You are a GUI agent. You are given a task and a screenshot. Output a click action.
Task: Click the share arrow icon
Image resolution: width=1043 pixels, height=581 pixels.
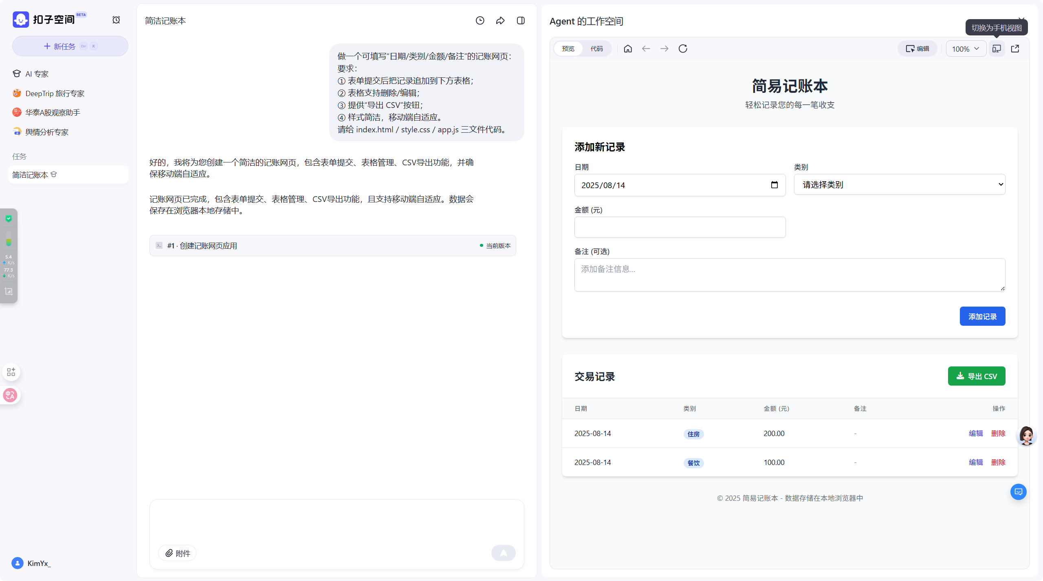[500, 21]
